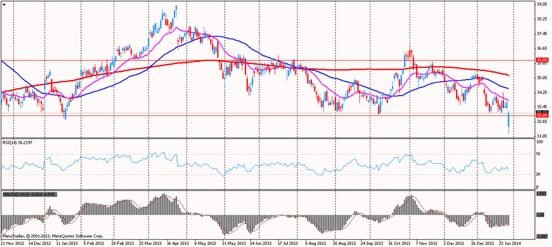Click the 11 Jan 2013 date label
Image resolution: width=552 pixels, height=247 pixels.
tap(67, 243)
